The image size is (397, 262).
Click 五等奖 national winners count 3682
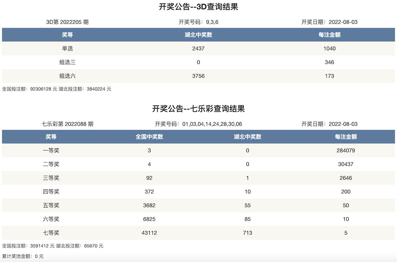click(149, 206)
